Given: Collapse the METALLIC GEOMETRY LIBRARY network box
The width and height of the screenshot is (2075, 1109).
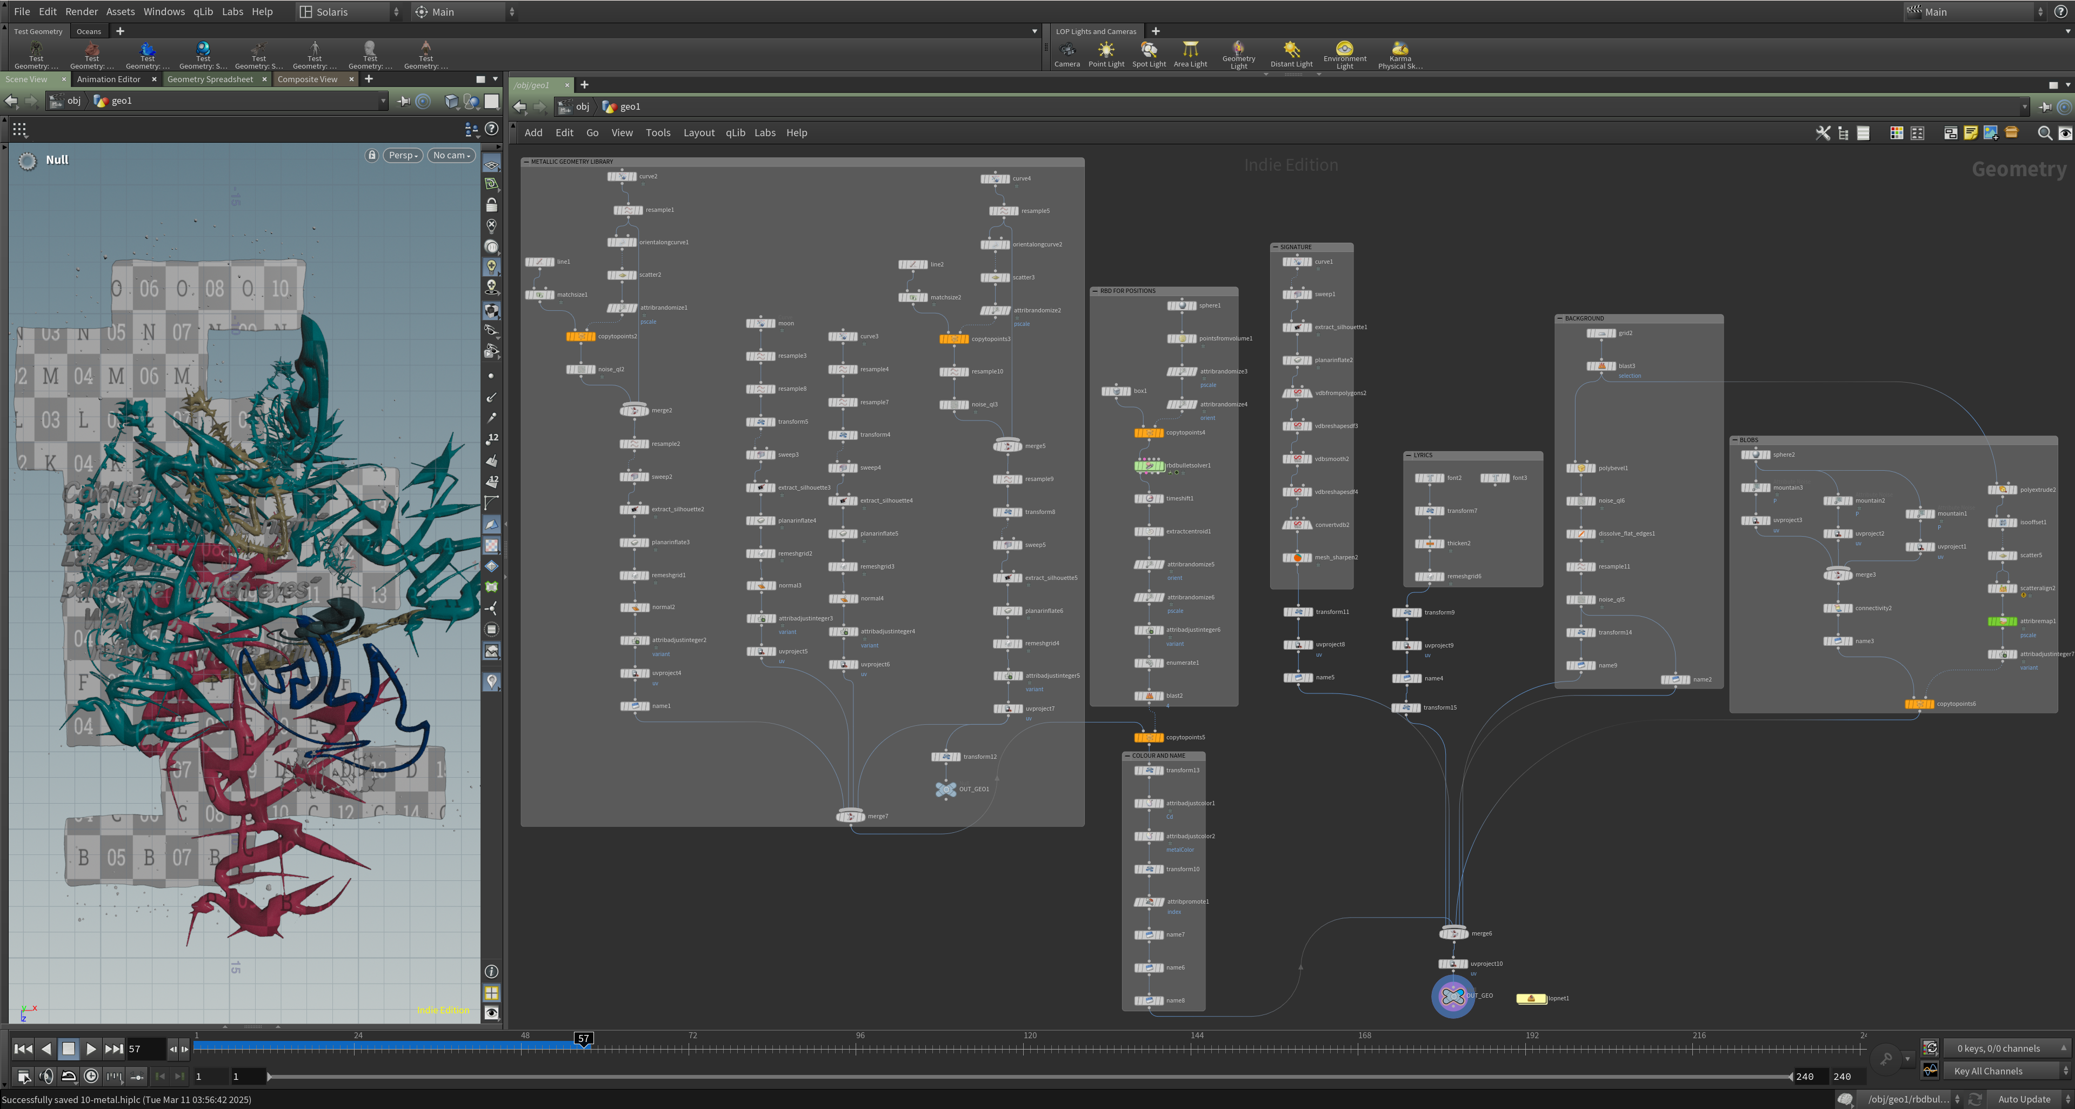Looking at the screenshot, I should click(x=526, y=162).
